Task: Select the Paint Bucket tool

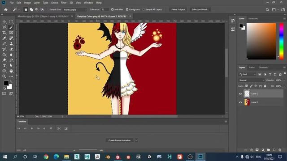Action: point(4,55)
